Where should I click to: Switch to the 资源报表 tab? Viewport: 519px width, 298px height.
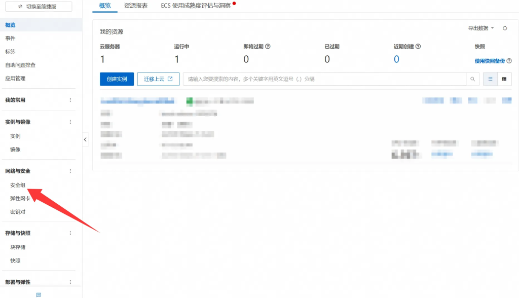(136, 6)
